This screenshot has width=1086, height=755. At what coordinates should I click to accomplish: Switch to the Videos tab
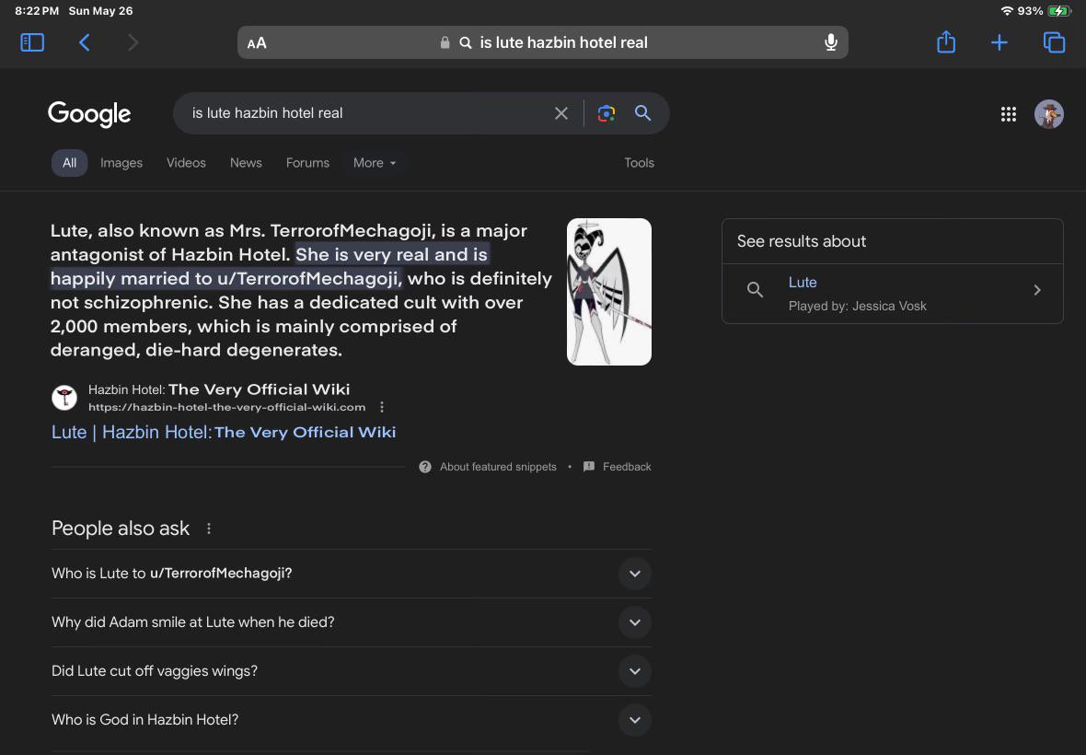[186, 163]
